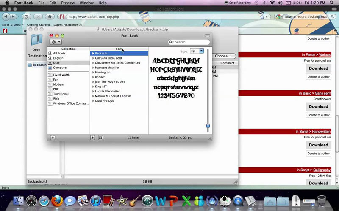Select the All Fonts collection

click(59, 54)
